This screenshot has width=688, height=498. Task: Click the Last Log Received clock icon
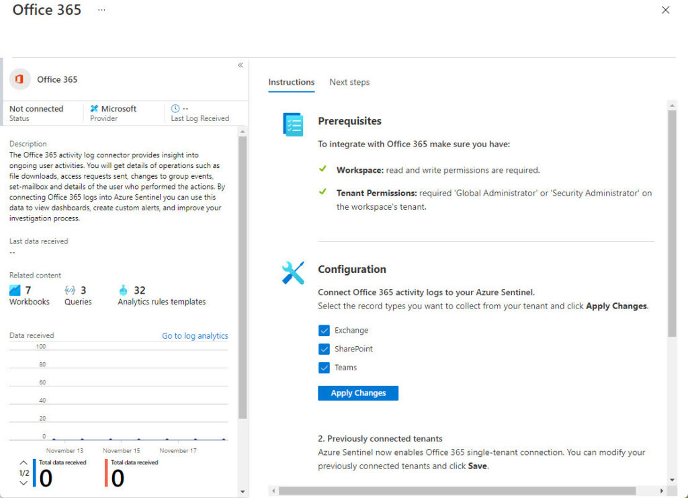point(175,108)
